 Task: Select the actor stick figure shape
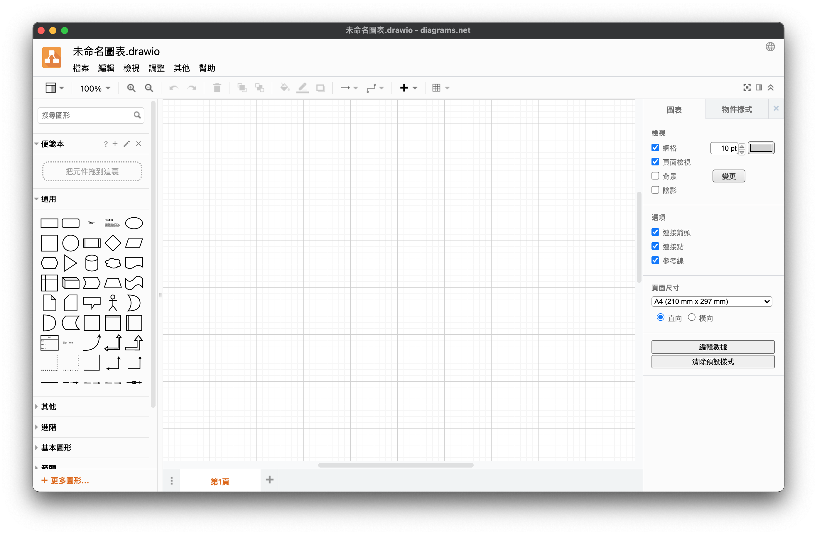[x=113, y=303]
